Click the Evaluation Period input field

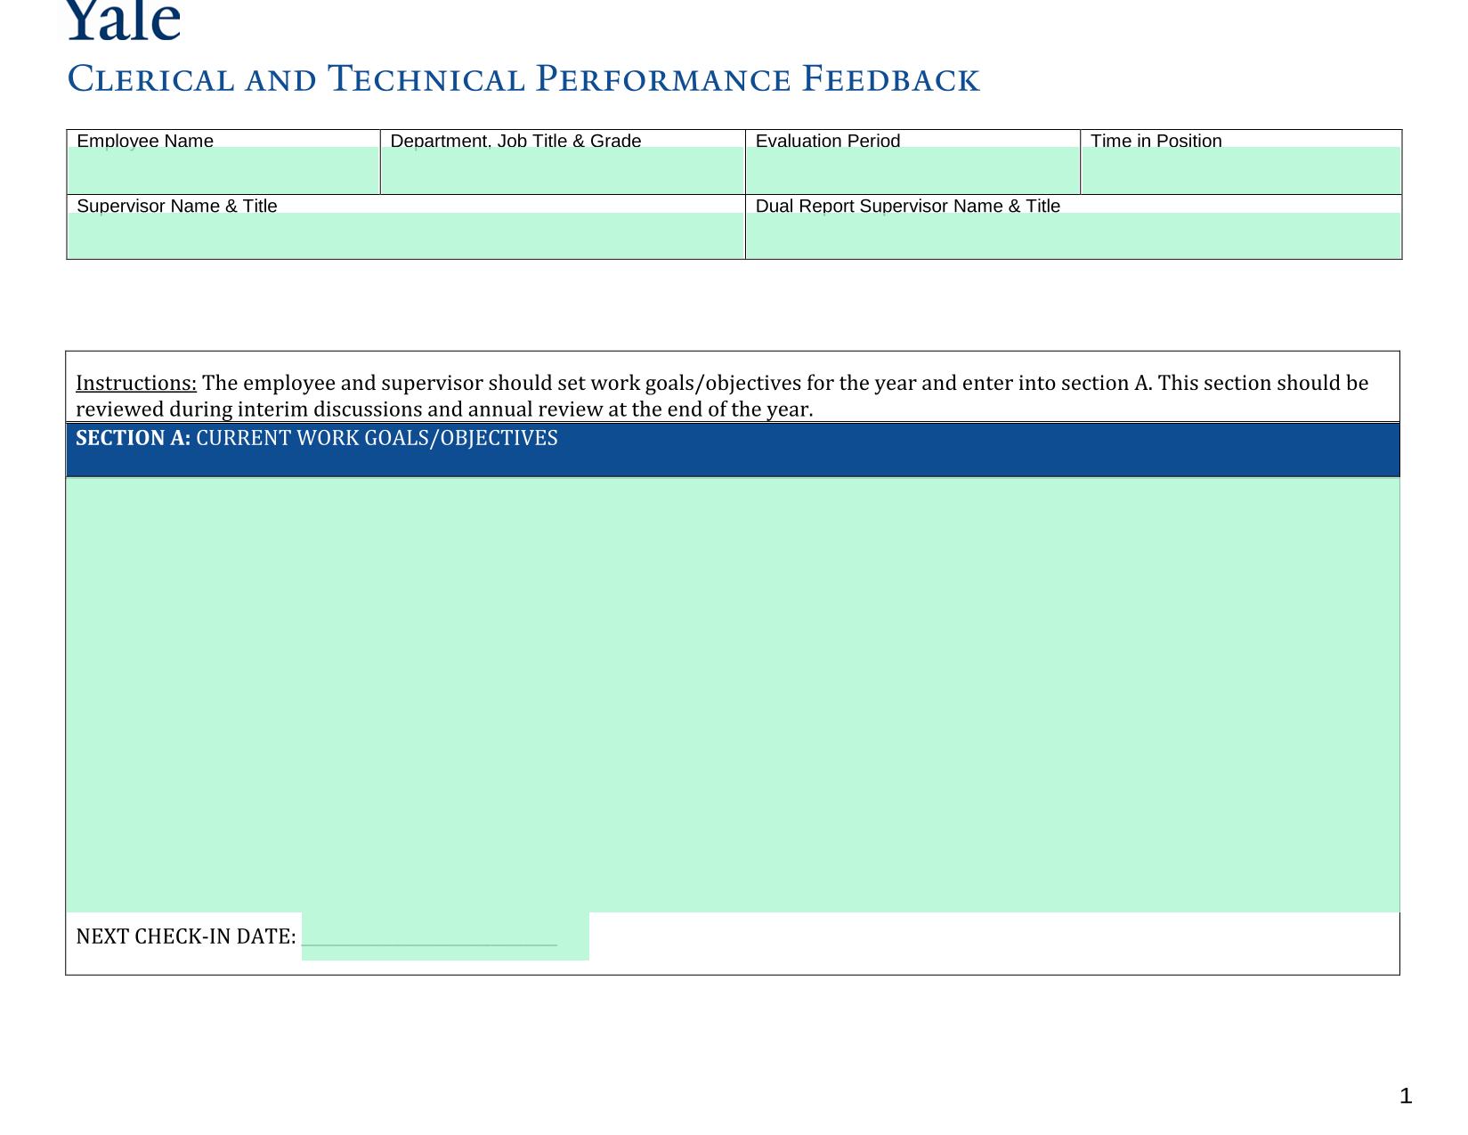click(912, 170)
